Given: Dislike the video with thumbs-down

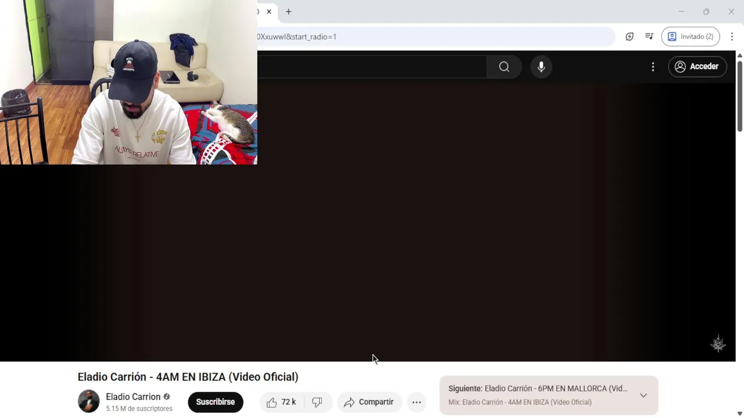Looking at the screenshot, I should (317, 402).
